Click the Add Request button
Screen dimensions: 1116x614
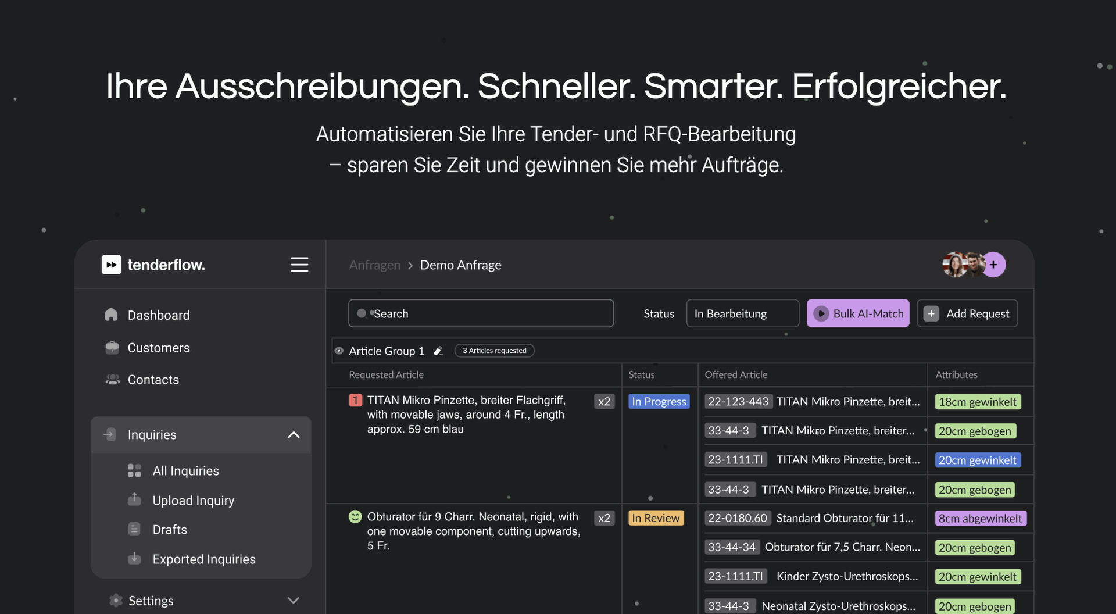pos(967,313)
